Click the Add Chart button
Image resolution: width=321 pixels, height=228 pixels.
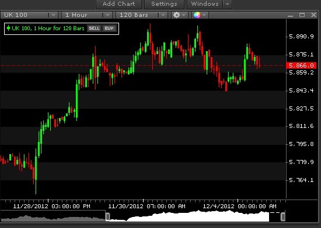click(x=118, y=4)
